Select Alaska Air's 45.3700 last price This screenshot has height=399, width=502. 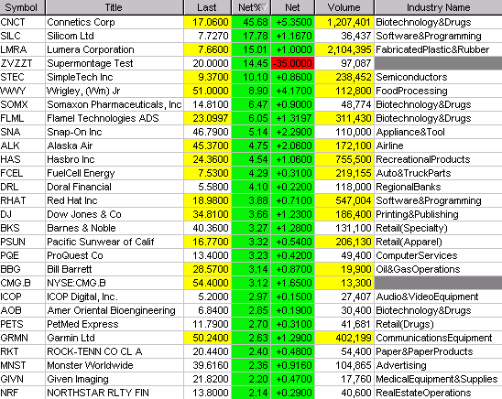point(207,146)
